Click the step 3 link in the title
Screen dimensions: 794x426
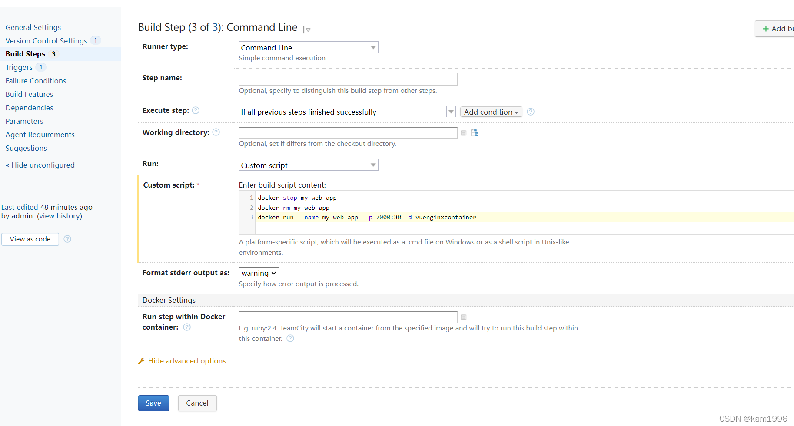215,27
